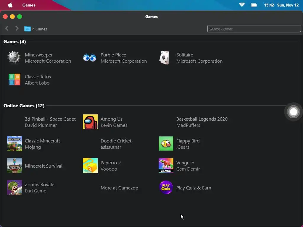Screen dimensions: 303x227
Task: Click the Minesweeper title text
Action: coord(39,55)
